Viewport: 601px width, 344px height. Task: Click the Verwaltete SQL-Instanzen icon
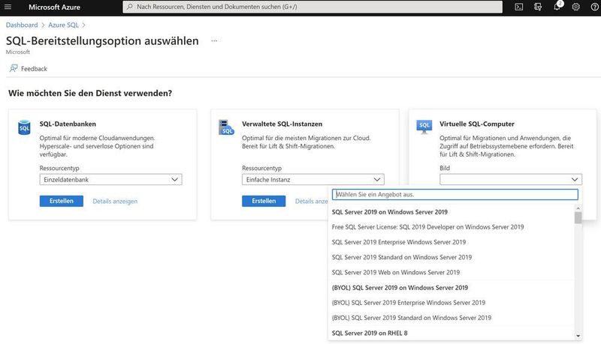coord(226,127)
